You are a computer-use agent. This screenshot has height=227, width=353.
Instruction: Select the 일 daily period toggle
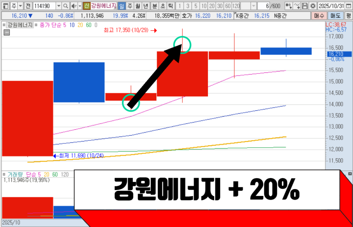pyautogui.click(x=121, y=6)
